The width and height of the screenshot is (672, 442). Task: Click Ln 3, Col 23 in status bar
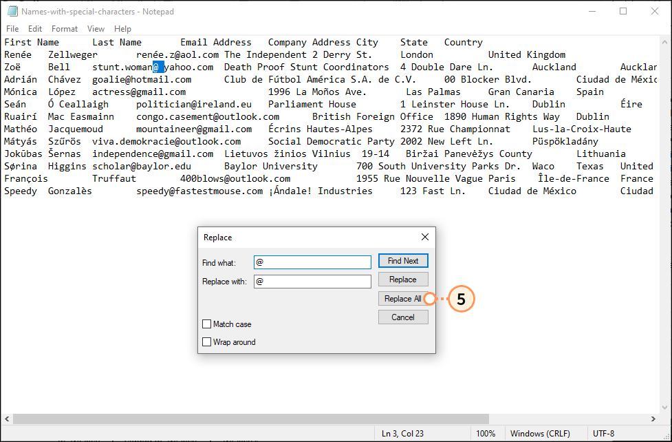[x=402, y=434]
